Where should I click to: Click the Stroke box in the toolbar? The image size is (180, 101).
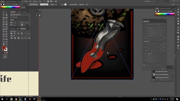[x=6, y=49]
